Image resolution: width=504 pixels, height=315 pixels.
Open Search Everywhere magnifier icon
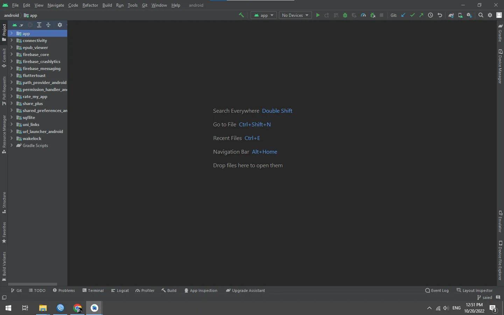[x=481, y=15]
